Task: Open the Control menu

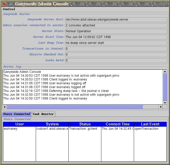Action: click(x=9, y=9)
